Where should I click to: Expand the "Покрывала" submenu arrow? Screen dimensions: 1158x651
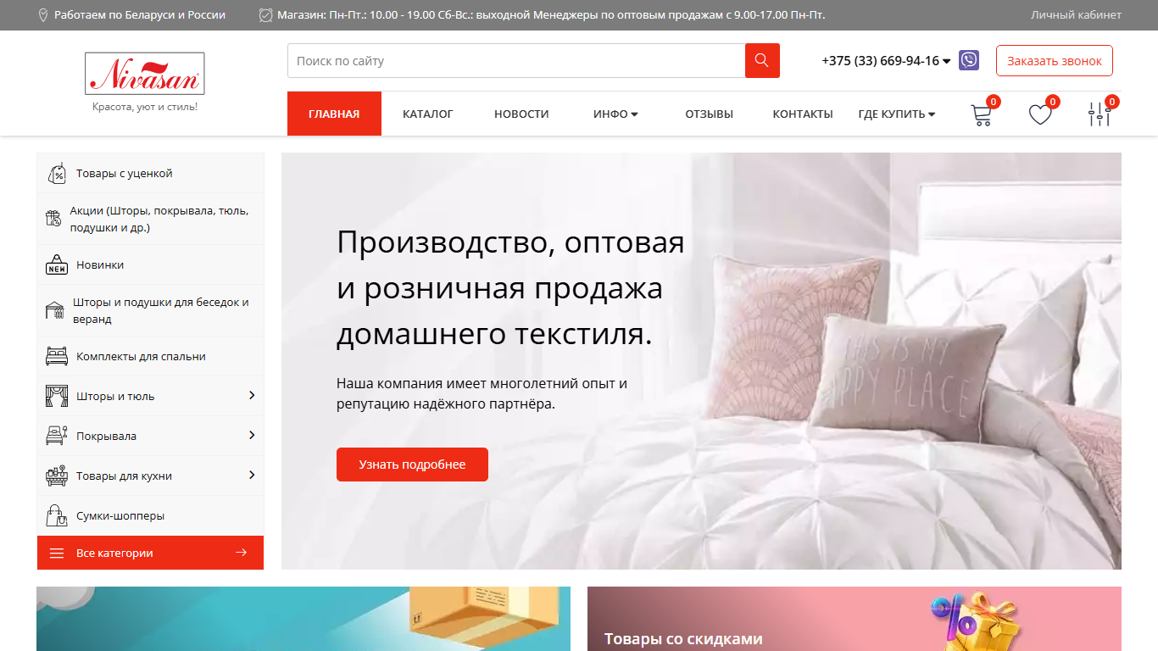[252, 435]
